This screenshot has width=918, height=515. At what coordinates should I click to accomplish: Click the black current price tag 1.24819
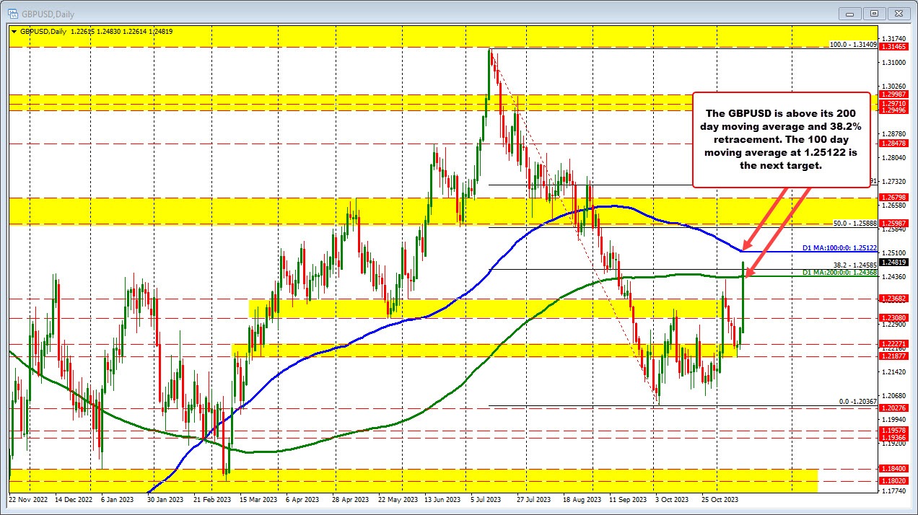[x=895, y=263]
